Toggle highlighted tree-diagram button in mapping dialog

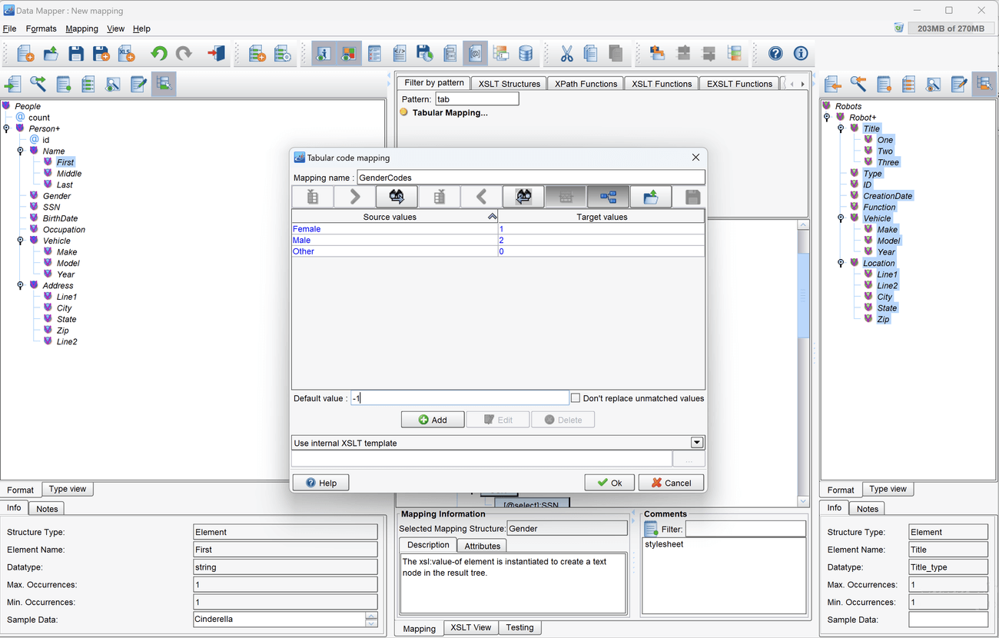[x=609, y=197]
